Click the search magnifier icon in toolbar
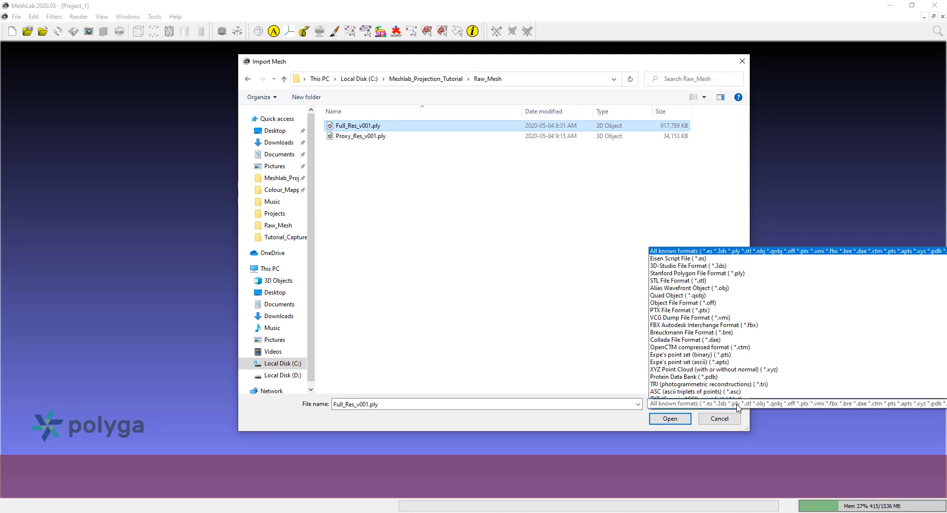This screenshot has width=947, height=513. (x=938, y=32)
